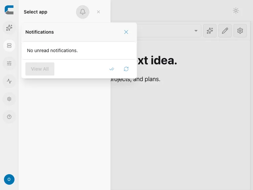Image resolution: width=253 pixels, height=190 pixels.
Task: Click the 'No unread notifications.' text
Action: (52, 50)
